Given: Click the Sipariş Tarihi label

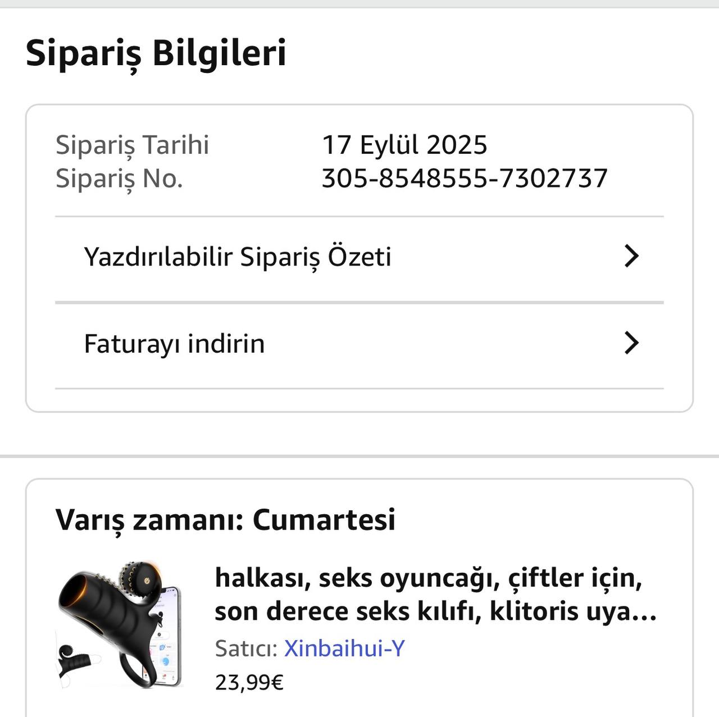Looking at the screenshot, I should [x=132, y=145].
